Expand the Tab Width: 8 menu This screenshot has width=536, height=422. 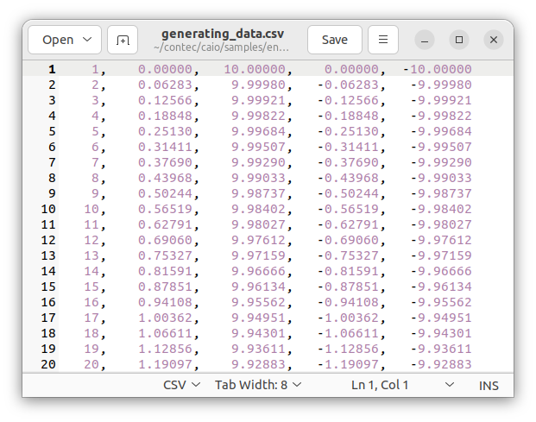[258, 385]
